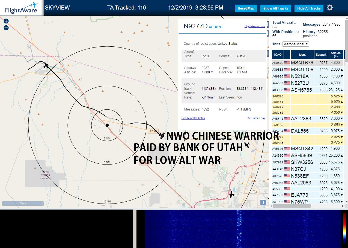Select the AAL2383 aircraft row
Image resolution: width=348 pixels, height=248 pixels.
[x=308, y=118]
